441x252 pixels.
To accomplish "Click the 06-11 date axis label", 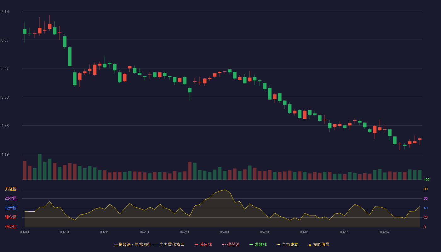I will click(x=344, y=232).
